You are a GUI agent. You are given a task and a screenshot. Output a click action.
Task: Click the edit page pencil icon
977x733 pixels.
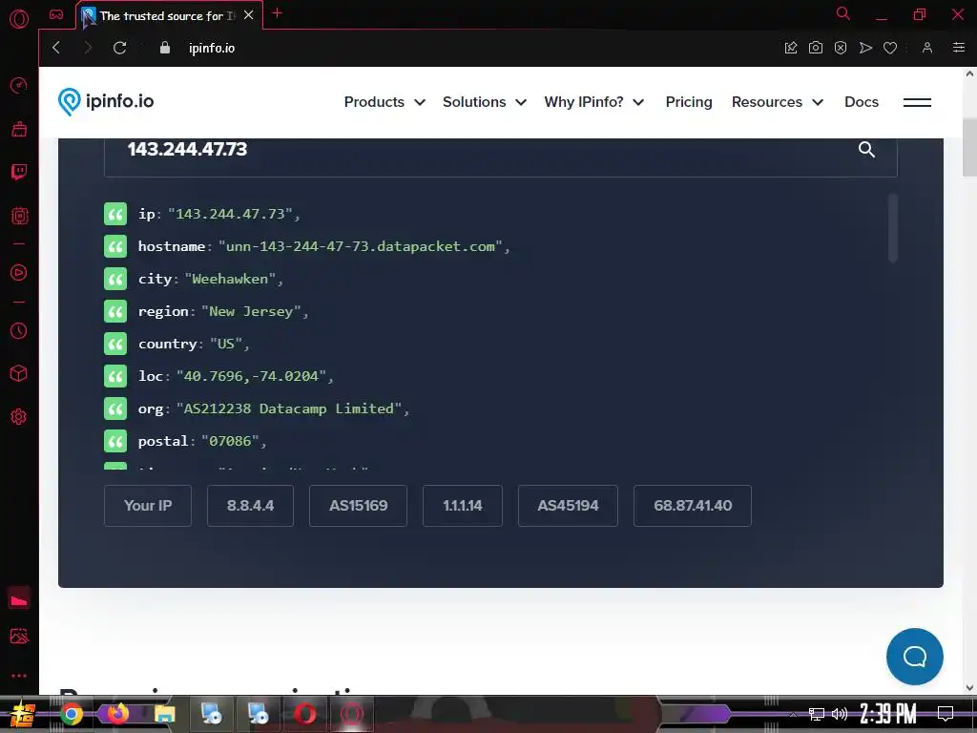click(791, 48)
